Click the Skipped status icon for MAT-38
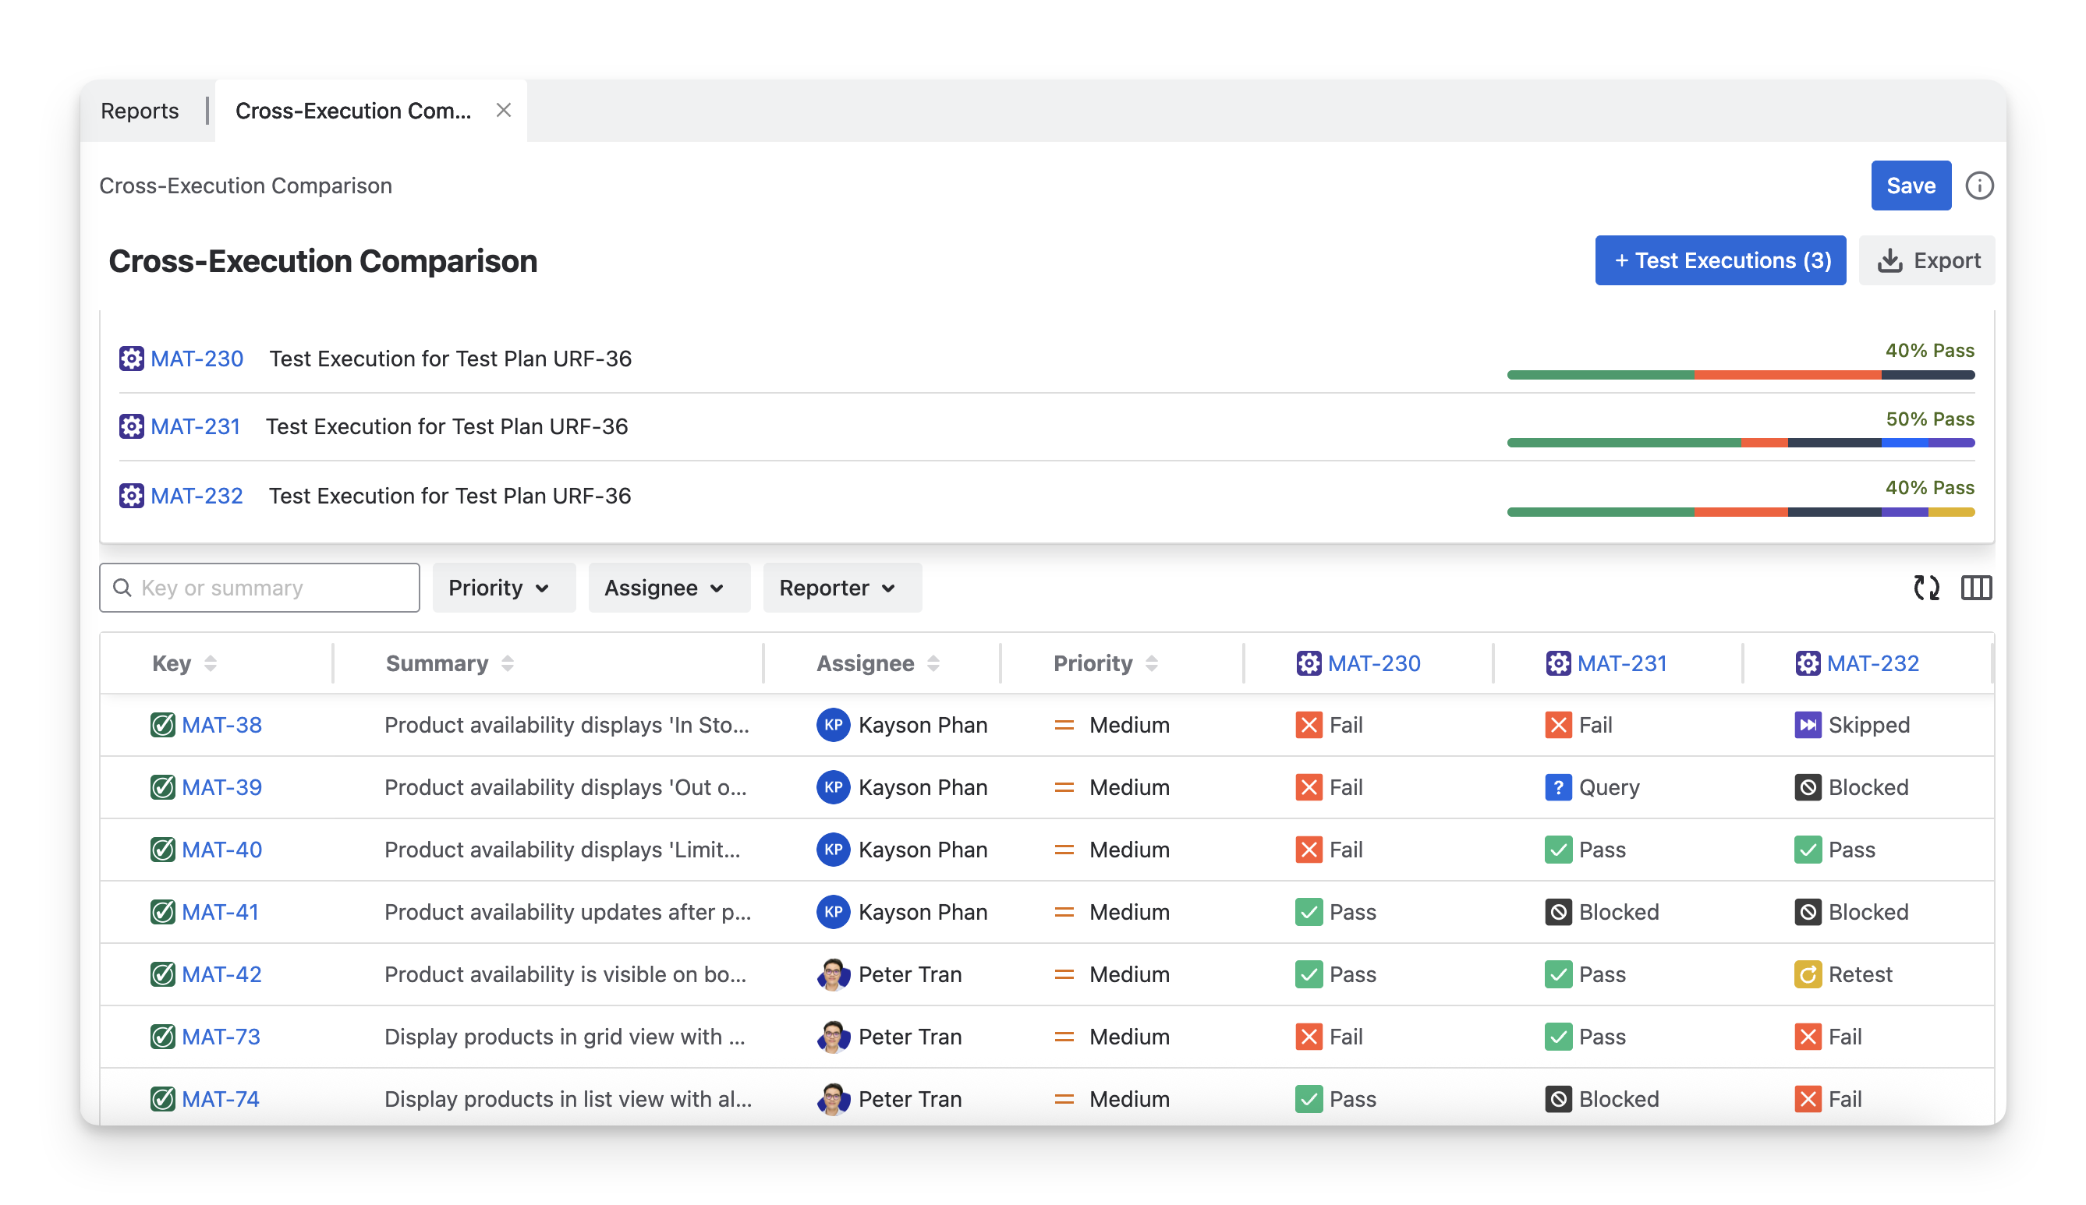The height and width of the screenshot is (1205, 2086). 1807,725
